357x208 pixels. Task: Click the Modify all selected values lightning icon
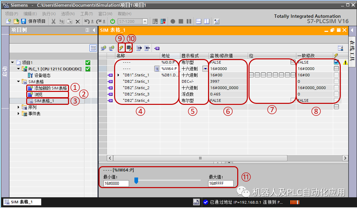(x=121, y=47)
